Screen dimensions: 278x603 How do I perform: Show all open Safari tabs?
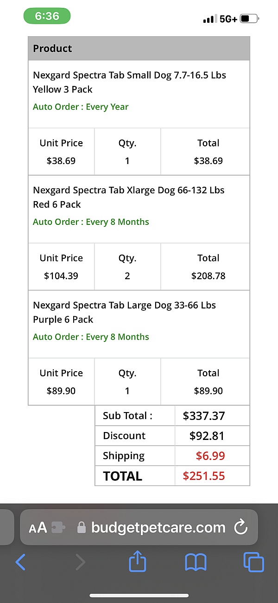pos(253,562)
